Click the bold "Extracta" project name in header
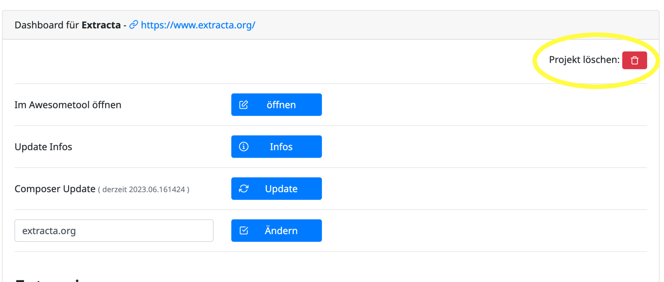Screen dimensions: 664x282 tap(101, 25)
